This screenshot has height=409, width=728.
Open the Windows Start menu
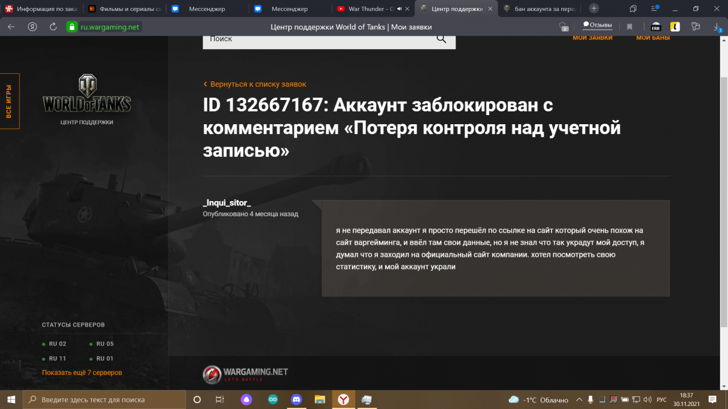click(11, 399)
